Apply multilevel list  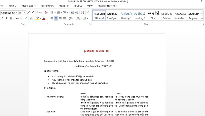point(65,13)
